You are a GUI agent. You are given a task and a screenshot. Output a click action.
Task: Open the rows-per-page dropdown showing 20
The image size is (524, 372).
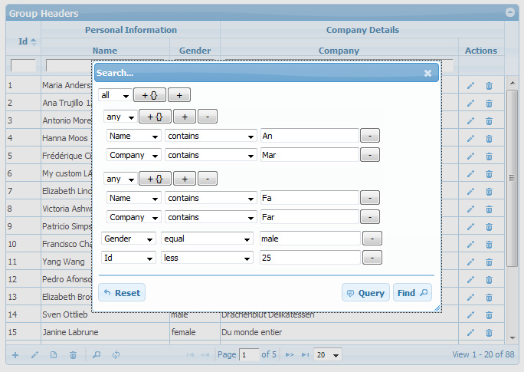point(328,355)
